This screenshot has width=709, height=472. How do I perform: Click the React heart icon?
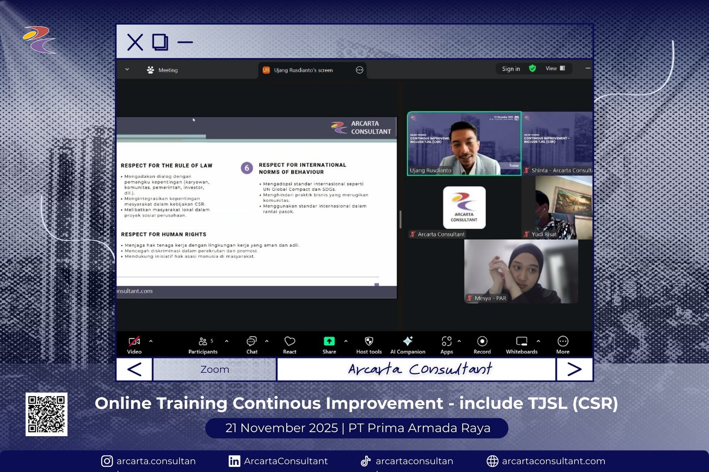tap(290, 344)
